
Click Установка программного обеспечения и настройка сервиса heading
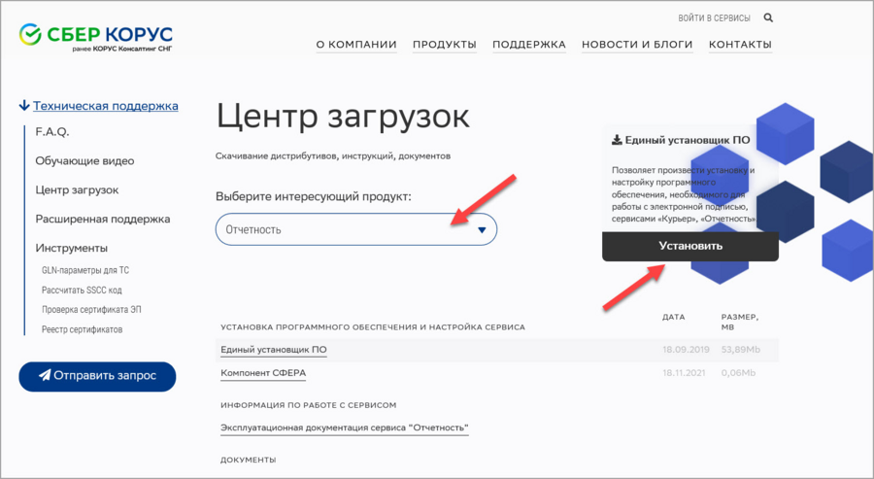pyautogui.click(x=373, y=326)
